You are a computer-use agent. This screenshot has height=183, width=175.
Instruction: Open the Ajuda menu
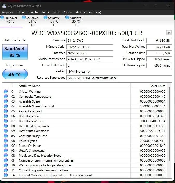68,12
